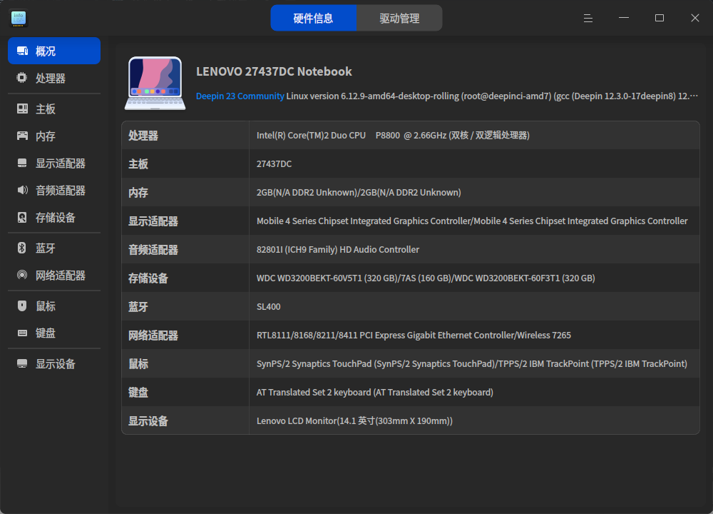Click the Mobile 4 Series Chipset graphics value
This screenshot has height=514, width=713.
click(472, 221)
